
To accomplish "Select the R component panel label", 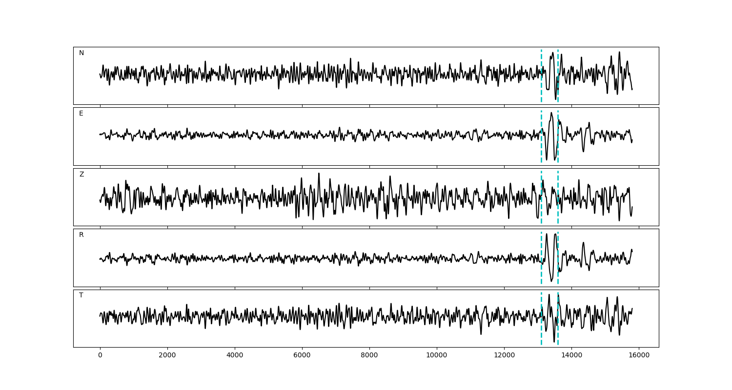I will 81,235.
